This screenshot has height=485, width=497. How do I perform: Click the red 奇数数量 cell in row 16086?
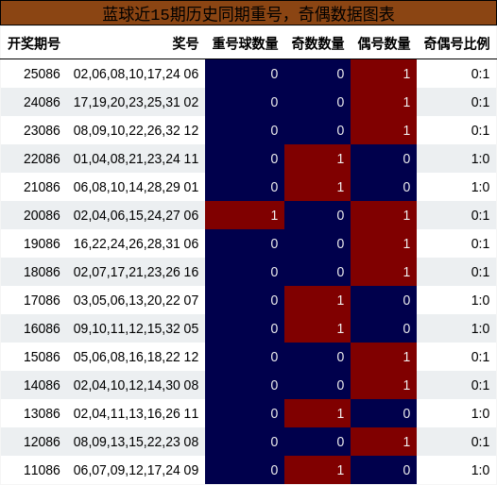click(x=317, y=328)
